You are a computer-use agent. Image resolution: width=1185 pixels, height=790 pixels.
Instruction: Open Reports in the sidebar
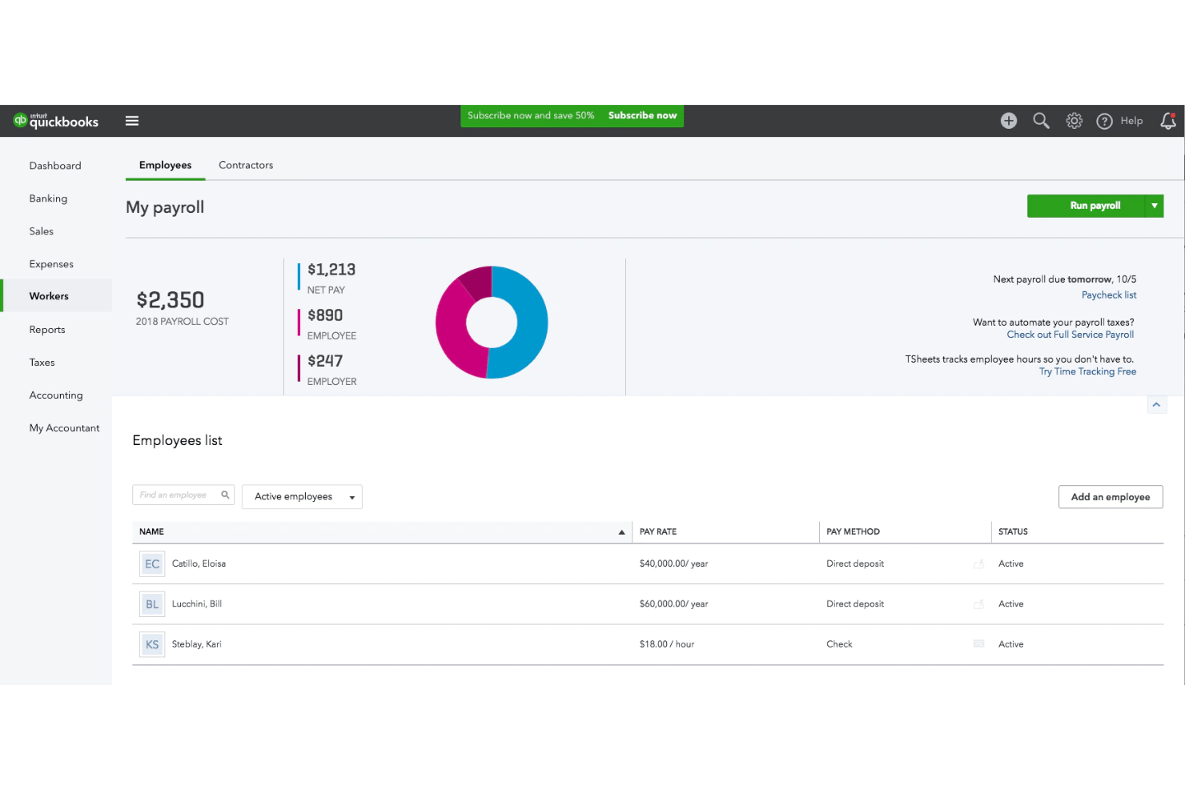pos(47,330)
